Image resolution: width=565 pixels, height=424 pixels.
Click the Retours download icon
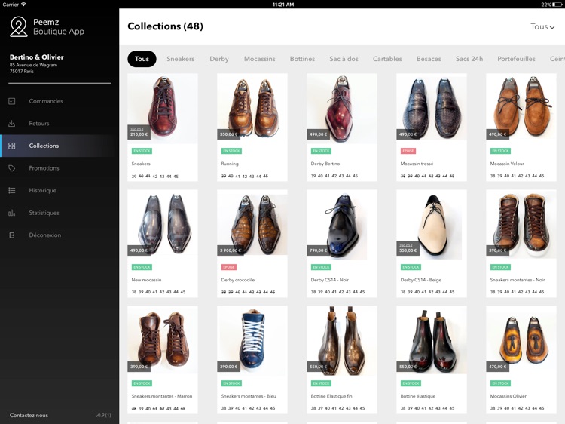12,124
